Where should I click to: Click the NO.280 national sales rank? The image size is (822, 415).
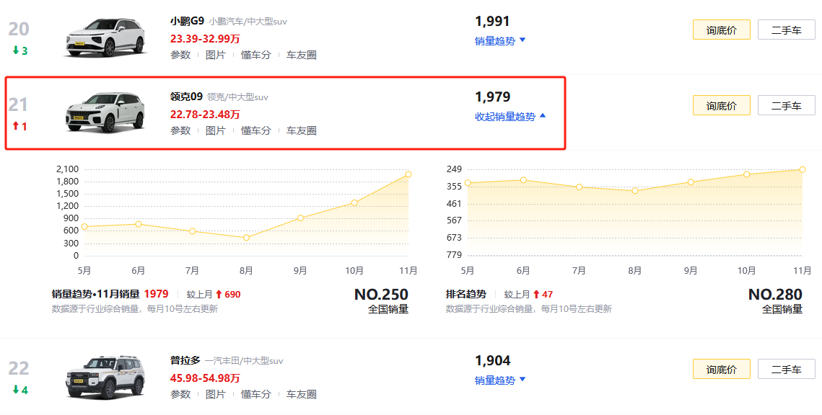[775, 295]
